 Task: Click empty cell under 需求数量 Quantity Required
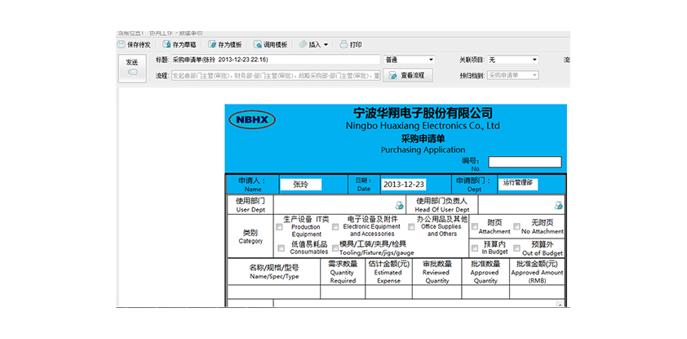(343, 292)
